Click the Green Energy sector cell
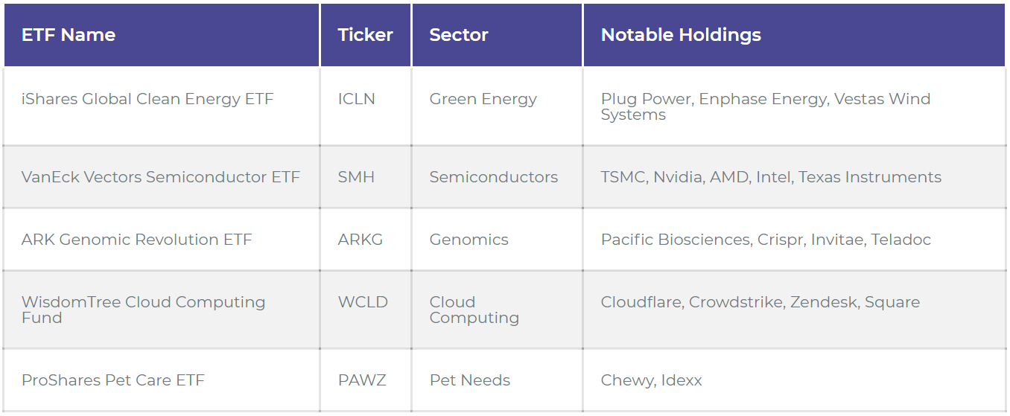 (483, 99)
